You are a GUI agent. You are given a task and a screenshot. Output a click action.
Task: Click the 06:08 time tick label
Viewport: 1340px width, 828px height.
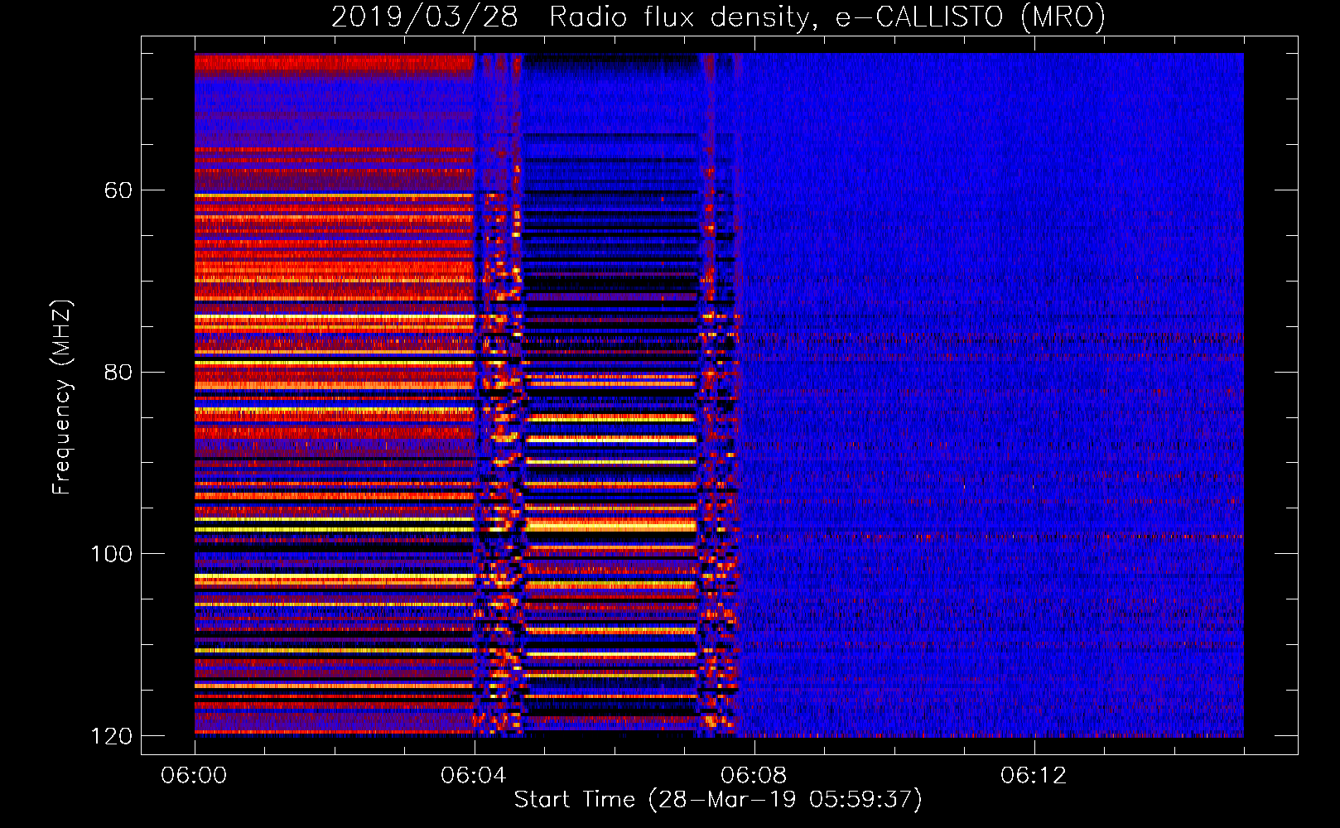click(754, 775)
